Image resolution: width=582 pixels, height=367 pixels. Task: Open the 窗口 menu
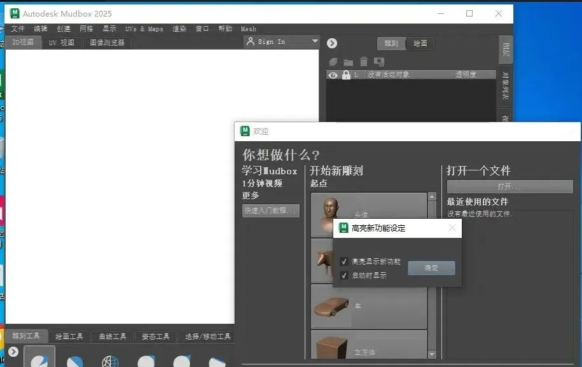(x=202, y=29)
